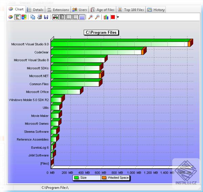This screenshot has height=192, width=203.
Task: Toggle the gradient background
Action: pos(82,17)
